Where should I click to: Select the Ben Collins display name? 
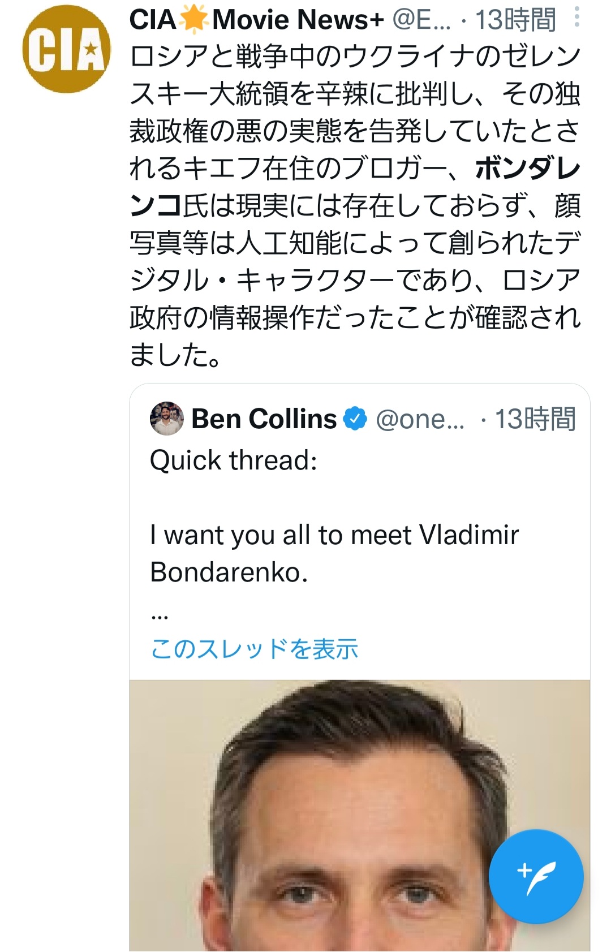coord(264,419)
